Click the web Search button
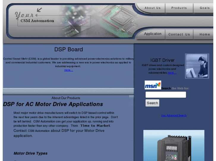The height and width of the screenshot is (161, 216). [x=152, y=103]
